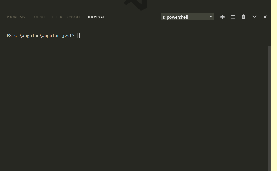This screenshot has height=171, width=277.
Task: Open the '1: powershell' terminal dropdown
Action: tap(187, 17)
